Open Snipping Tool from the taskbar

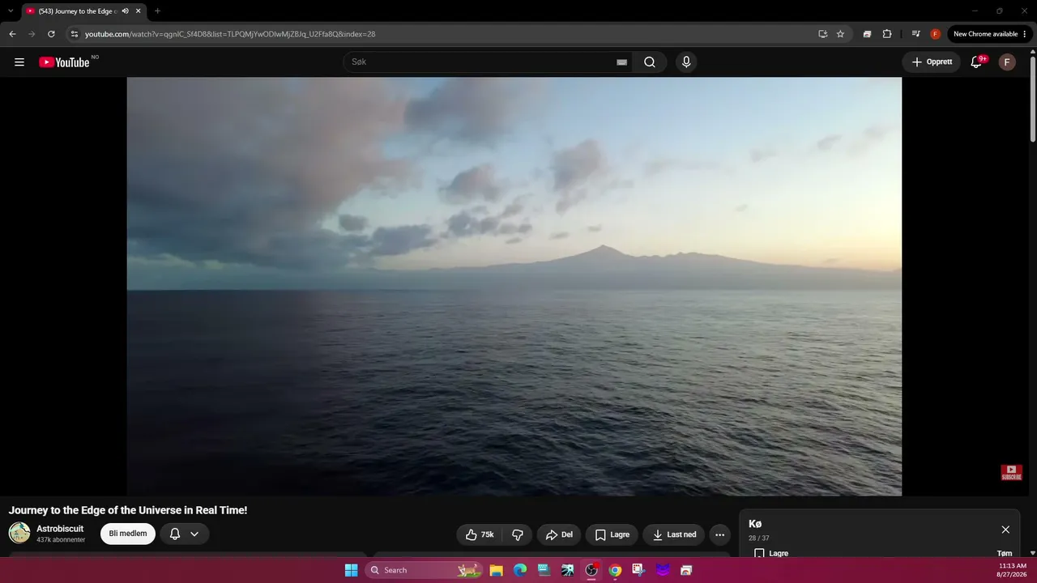[x=638, y=570]
